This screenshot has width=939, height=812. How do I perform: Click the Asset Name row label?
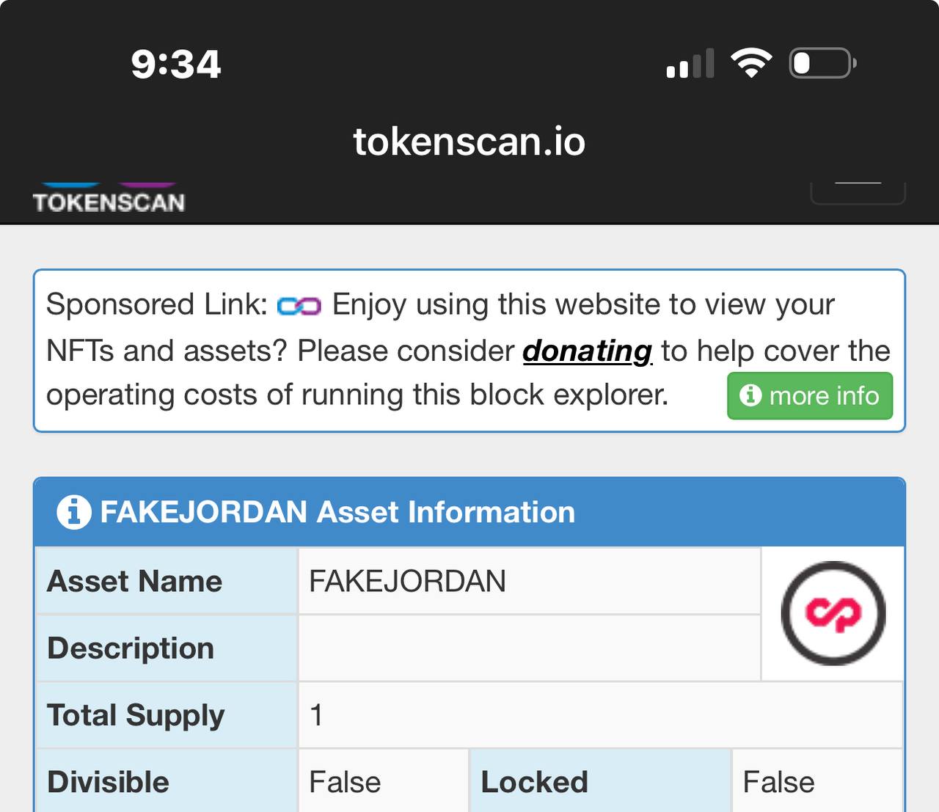click(135, 582)
